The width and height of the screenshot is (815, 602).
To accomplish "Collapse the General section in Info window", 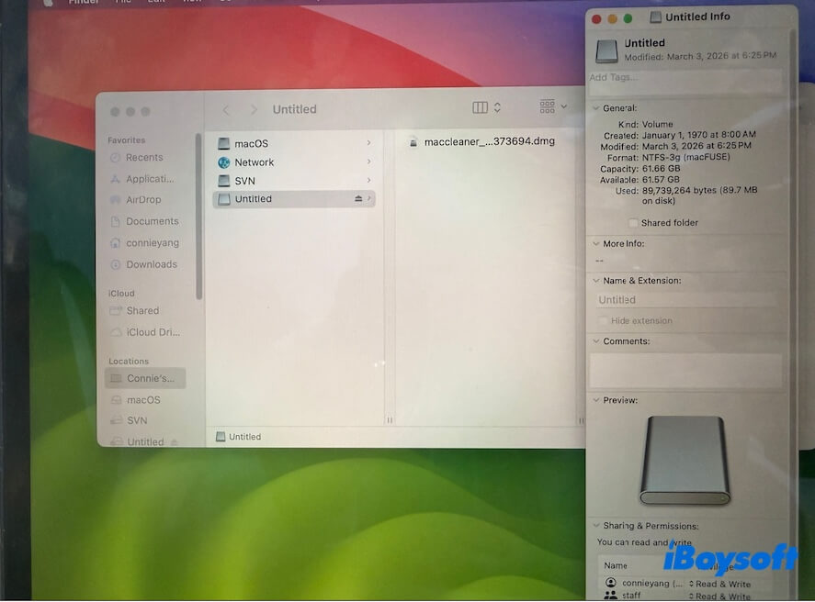I will tap(596, 108).
